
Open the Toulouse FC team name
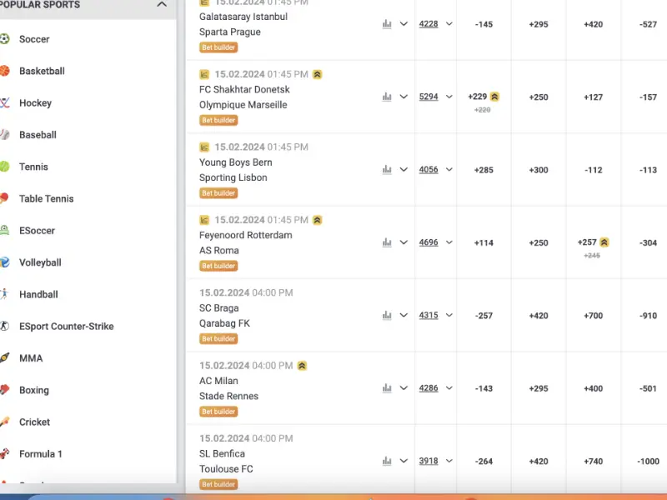[226, 468]
